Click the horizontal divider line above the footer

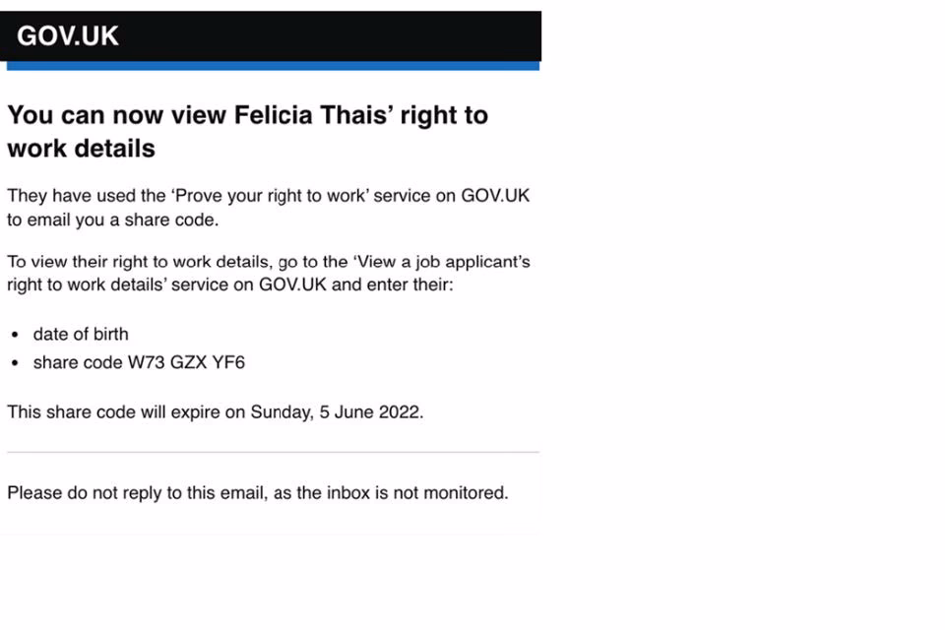[x=274, y=452]
